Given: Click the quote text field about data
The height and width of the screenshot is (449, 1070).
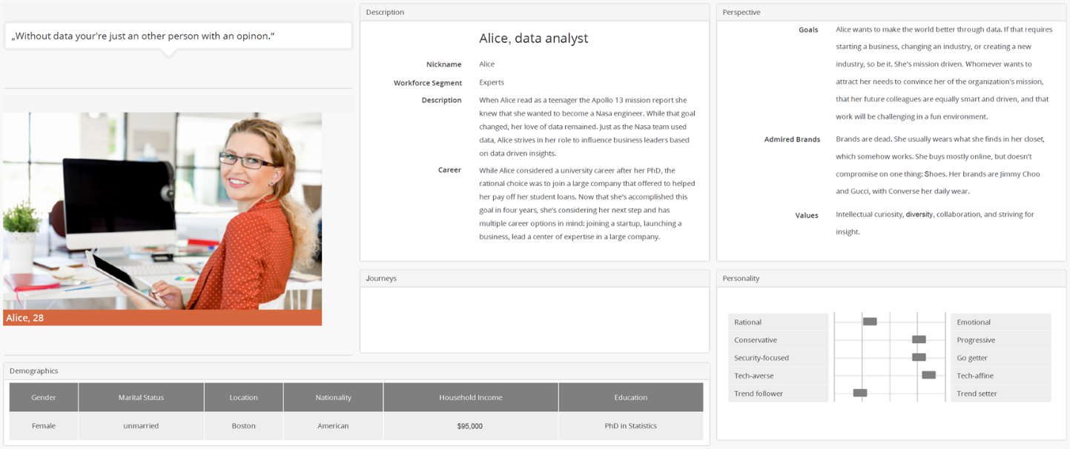Looking at the screenshot, I should [178, 36].
